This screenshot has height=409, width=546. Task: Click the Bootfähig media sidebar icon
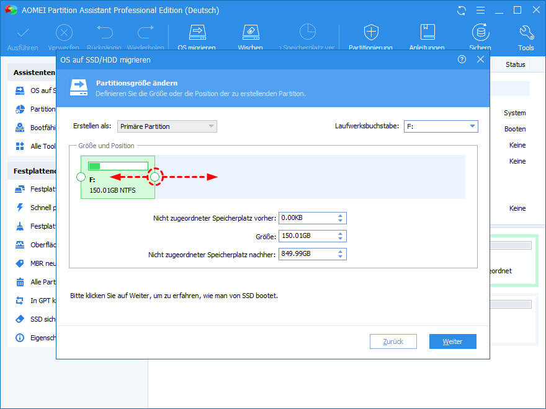coord(20,128)
